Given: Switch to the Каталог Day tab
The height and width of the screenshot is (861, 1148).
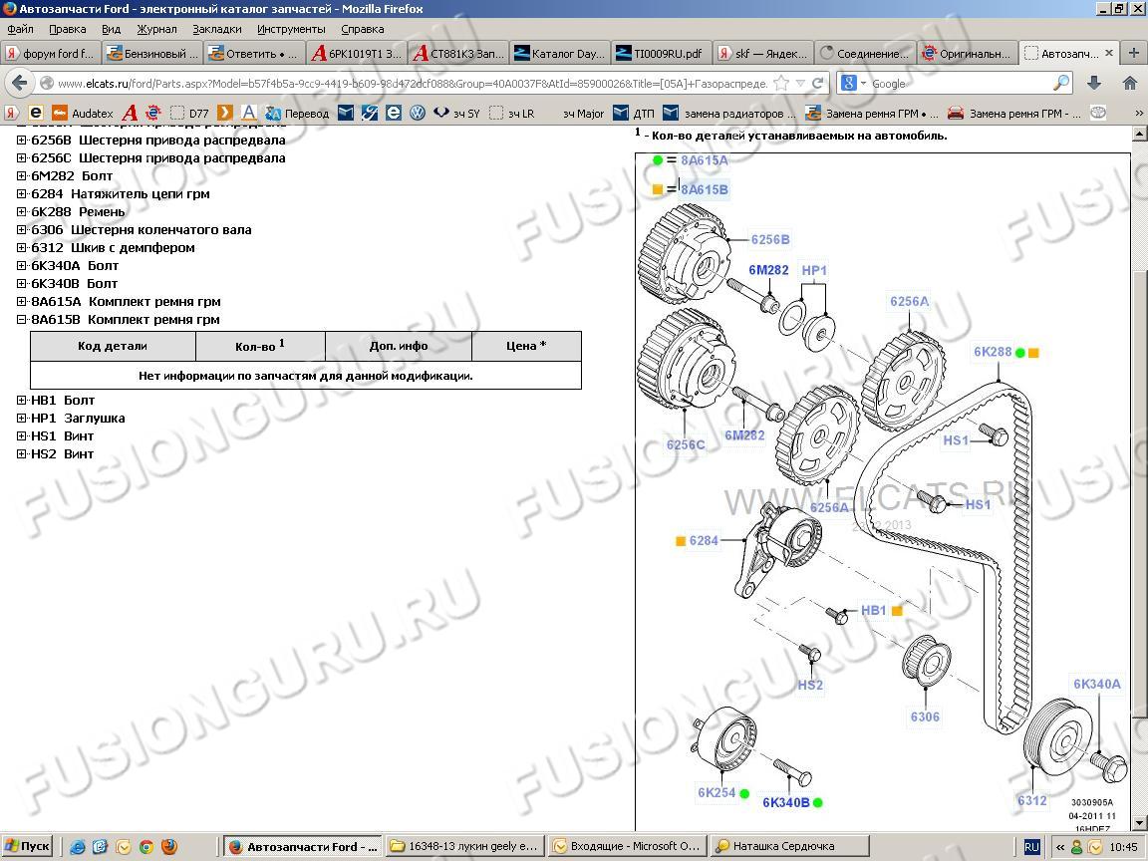Looking at the screenshot, I should tap(560, 54).
